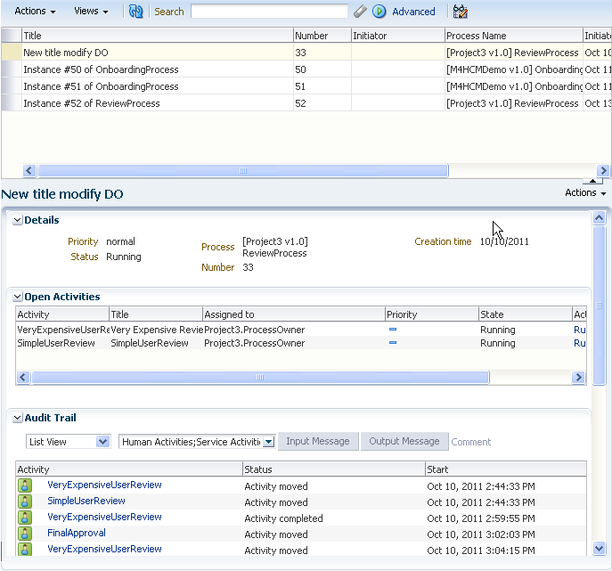612x571 pixels.
Task: Collapse the Details section
Action: click(17, 220)
